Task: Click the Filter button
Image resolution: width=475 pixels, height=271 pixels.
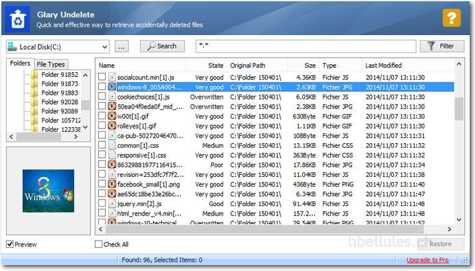Action: pyautogui.click(x=442, y=46)
